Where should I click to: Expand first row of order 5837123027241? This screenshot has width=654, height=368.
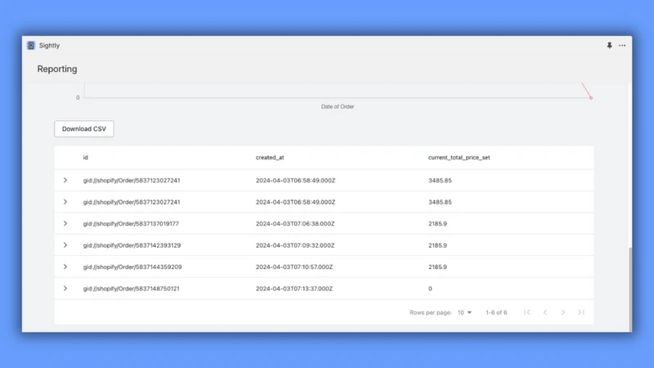[65, 180]
